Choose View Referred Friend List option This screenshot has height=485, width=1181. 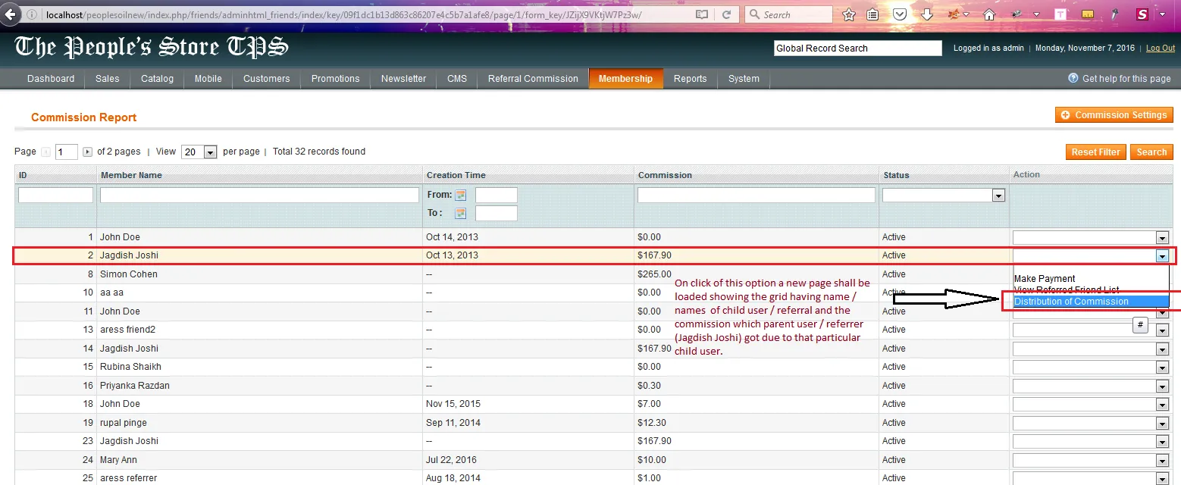click(1091, 290)
